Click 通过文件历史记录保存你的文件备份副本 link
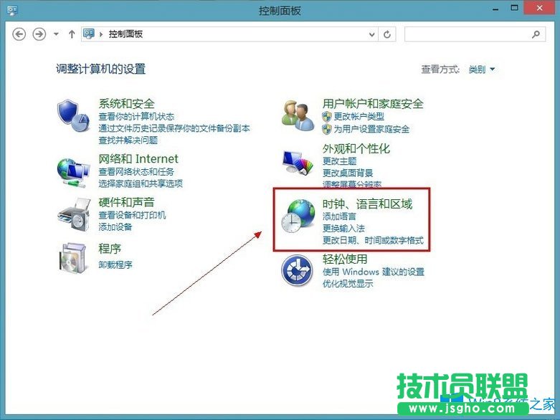Image resolution: width=560 pixels, height=420 pixels. [x=174, y=128]
